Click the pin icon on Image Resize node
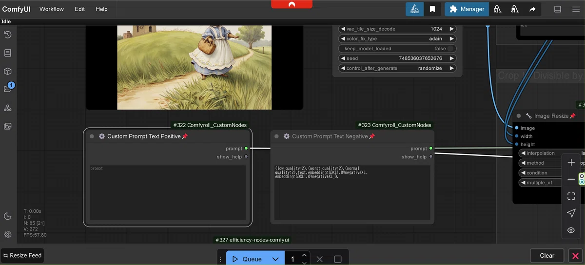585x265 pixels. 572,116
